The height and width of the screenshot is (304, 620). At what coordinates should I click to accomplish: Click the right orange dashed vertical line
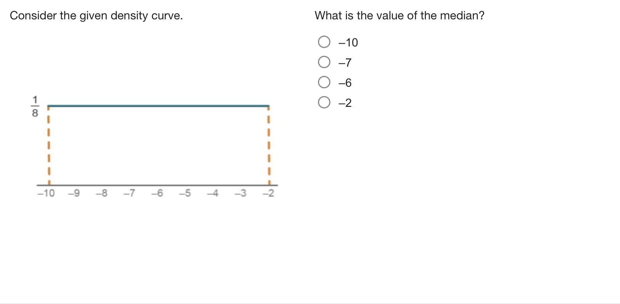[x=269, y=145]
